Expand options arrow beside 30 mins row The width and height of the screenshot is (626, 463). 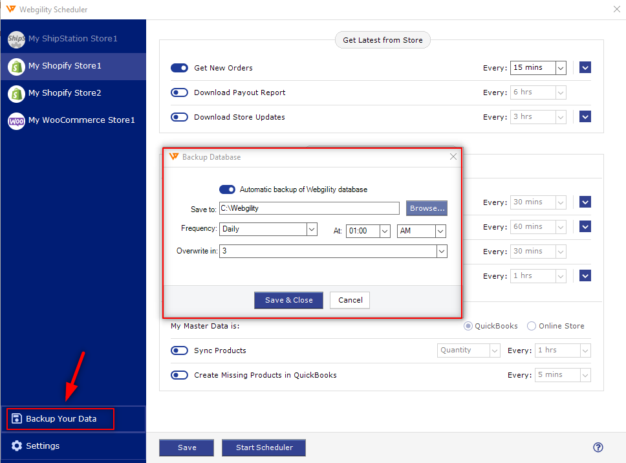585,202
